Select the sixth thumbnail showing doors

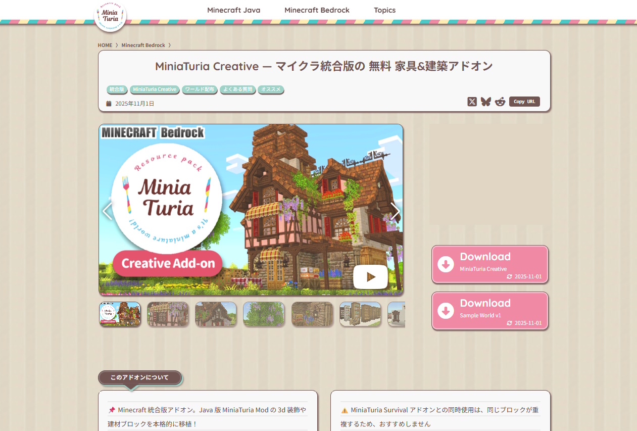pos(360,314)
